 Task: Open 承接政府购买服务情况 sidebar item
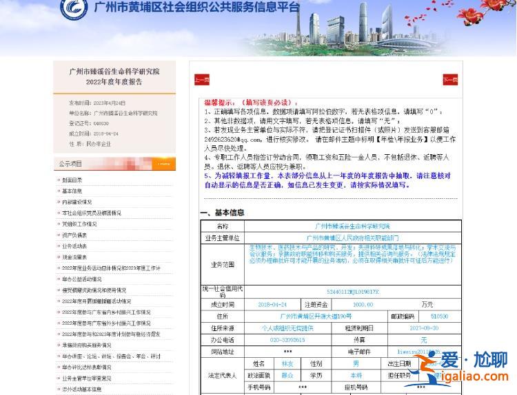86,345
